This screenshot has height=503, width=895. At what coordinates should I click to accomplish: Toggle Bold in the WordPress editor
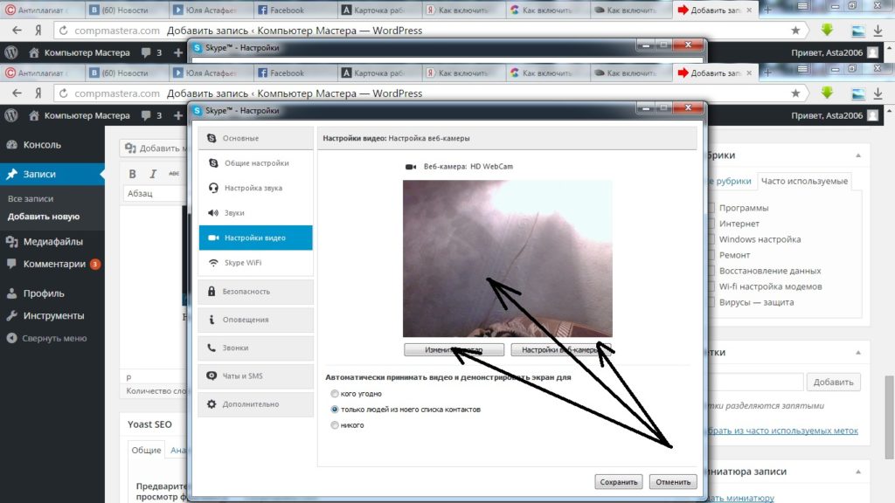133,174
